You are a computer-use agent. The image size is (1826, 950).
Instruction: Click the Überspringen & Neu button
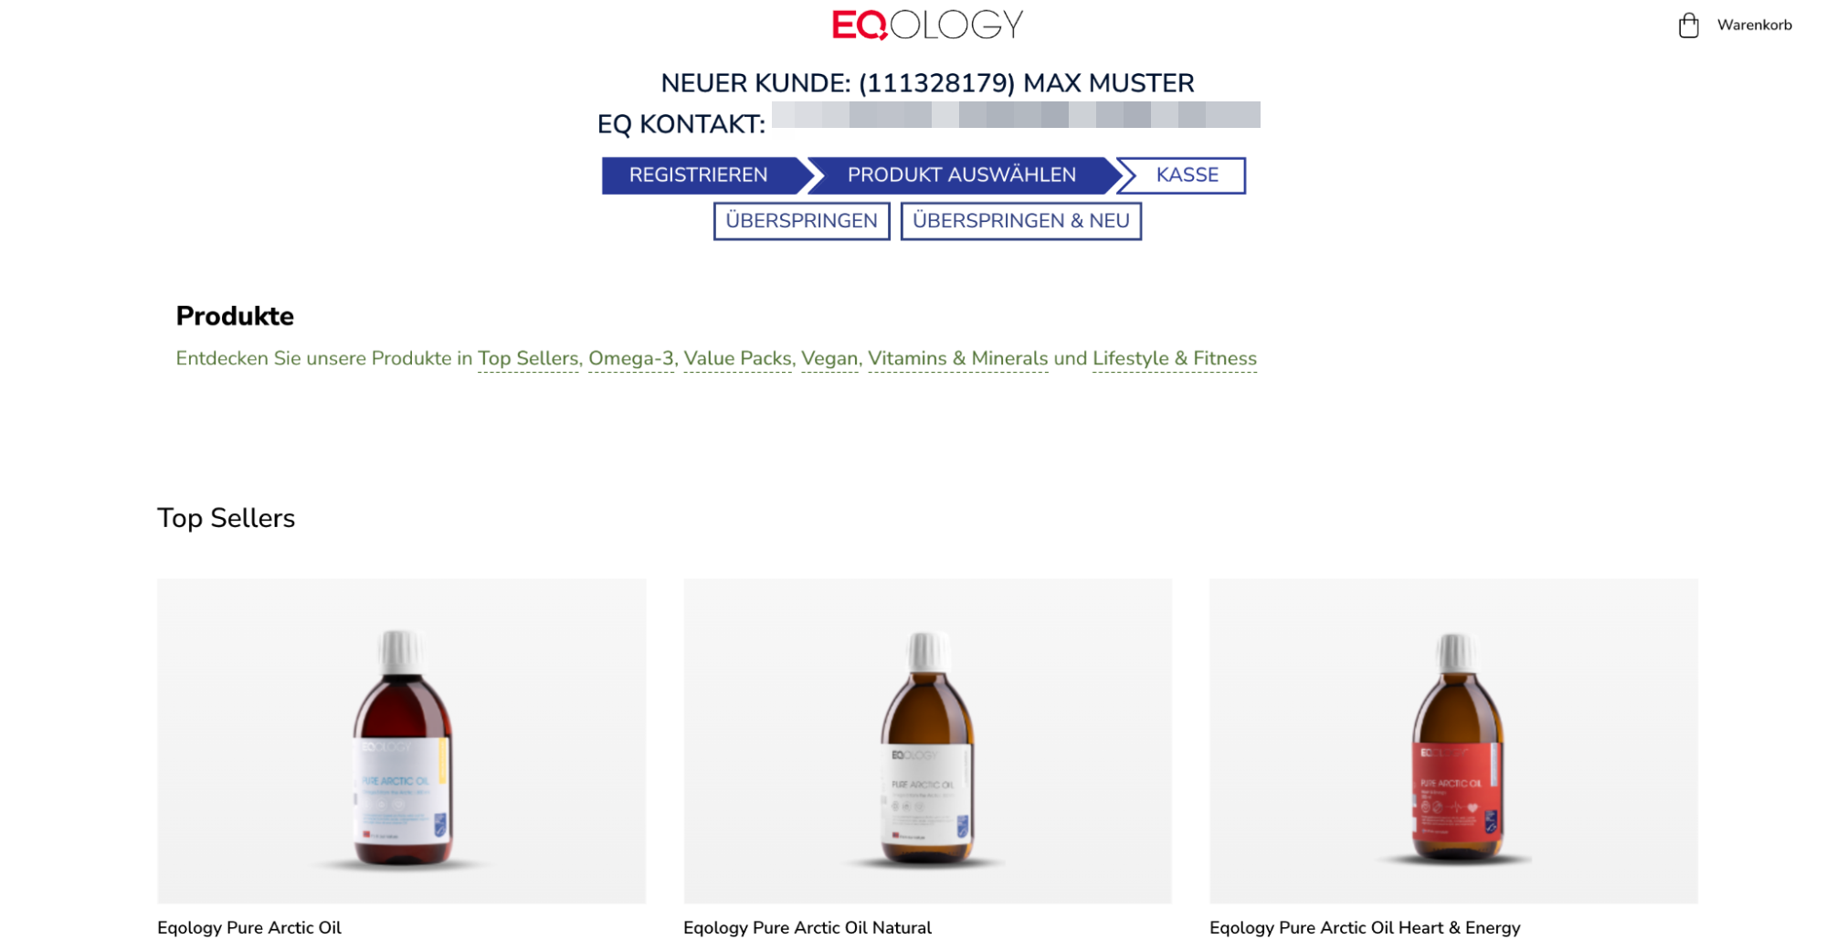pos(1020,221)
